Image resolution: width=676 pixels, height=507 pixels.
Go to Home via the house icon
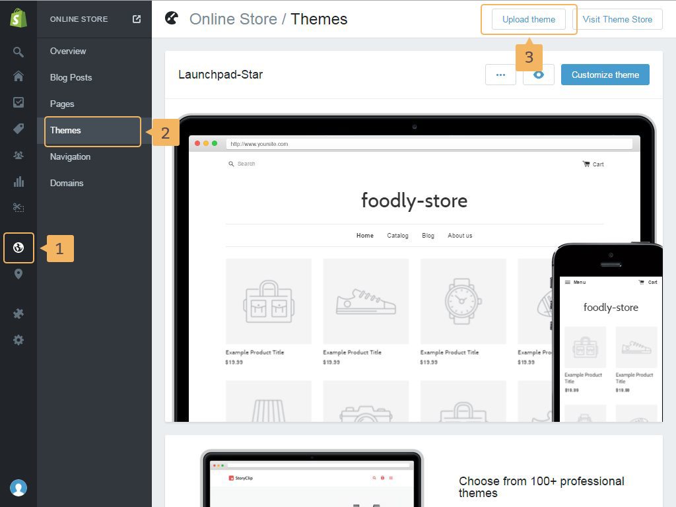pyautogui.click(x=18, y=76)
